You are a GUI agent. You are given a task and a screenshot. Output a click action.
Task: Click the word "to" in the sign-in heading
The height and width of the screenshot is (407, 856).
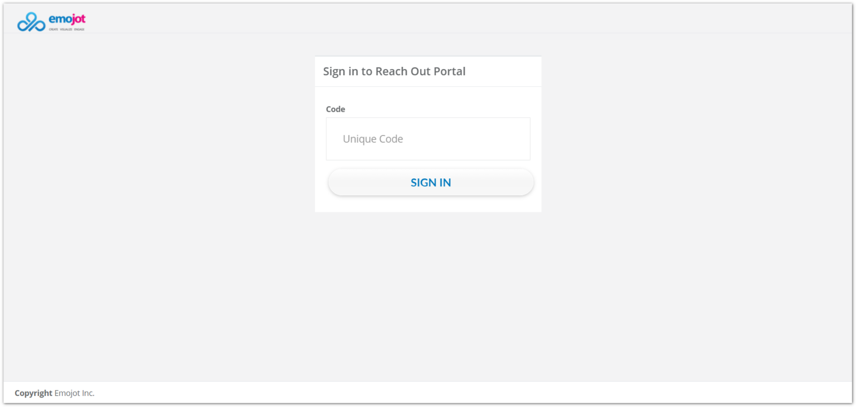click(x=367, y=71)
